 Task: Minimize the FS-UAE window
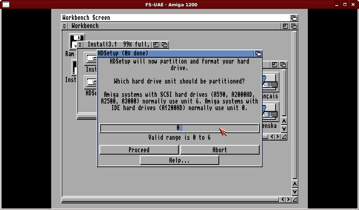(336, 4)
